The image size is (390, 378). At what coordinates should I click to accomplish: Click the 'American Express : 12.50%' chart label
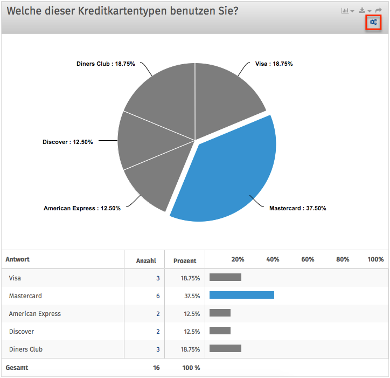click(x=82, y=208)
